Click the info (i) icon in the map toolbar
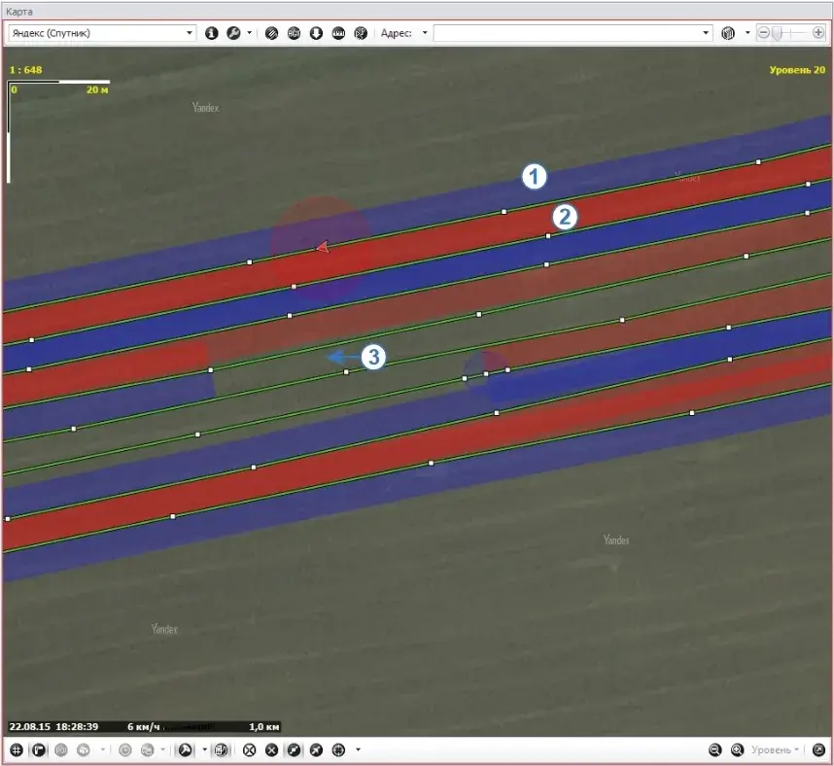The height and width of the screenshot is (766, 834). (211, 33)
